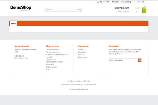158x105 pixels.
Task: Expand the Display positions dropdown
Action: [127, 11]
